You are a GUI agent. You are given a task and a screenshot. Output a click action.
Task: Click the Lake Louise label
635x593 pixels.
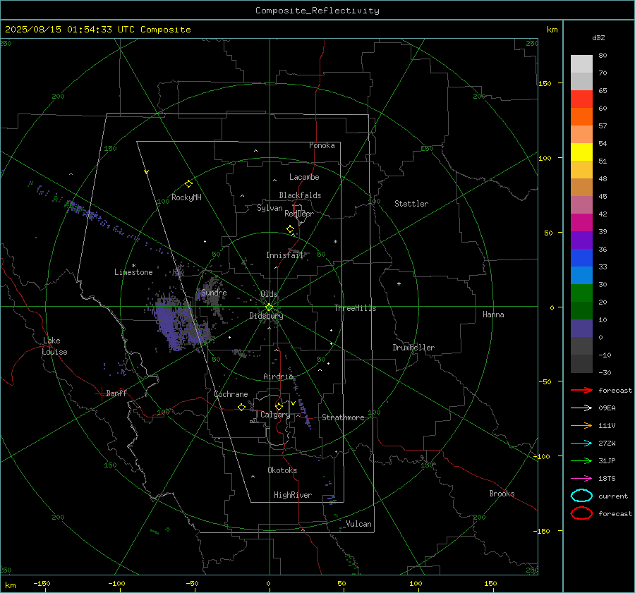pos(54,346)
